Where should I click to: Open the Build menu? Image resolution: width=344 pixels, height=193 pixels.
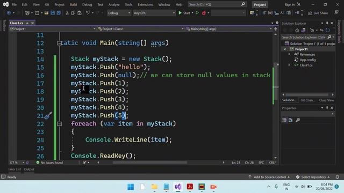pos(73,5)
